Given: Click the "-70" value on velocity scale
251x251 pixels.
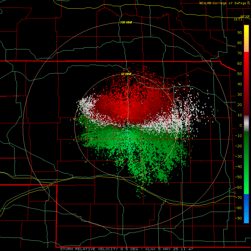Looking at the screenshot, I should click(238, 198).
